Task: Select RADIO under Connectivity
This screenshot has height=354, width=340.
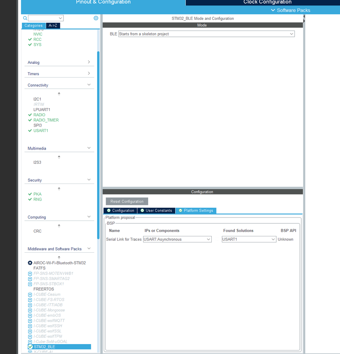Action: click(x=39, y=115)
